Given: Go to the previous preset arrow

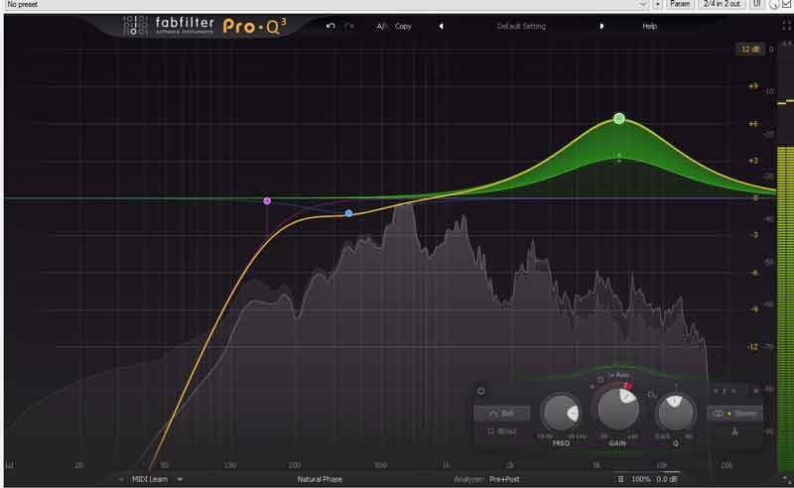Looking at the screenshot, I should [x=441, y=27].
